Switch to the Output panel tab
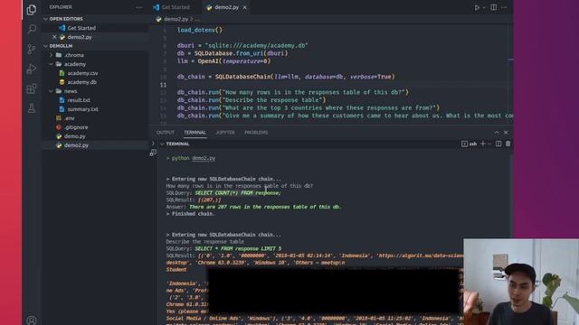The width and height of the screenshot is (579, 325). tap(165, 133)
